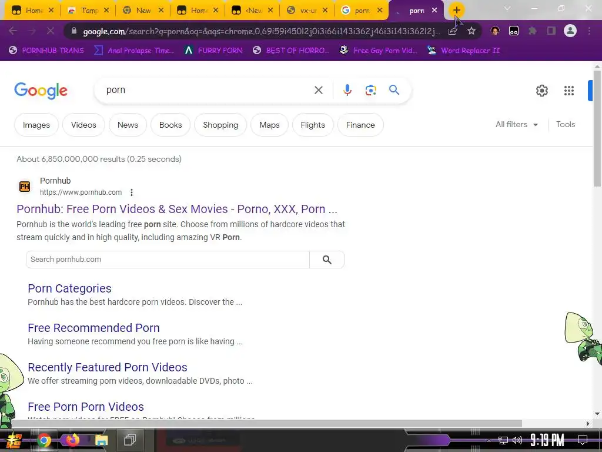Open the Chrome profile avatar
Image resolution: width=602 pixels, height=452 pixels.
(570, 31)
